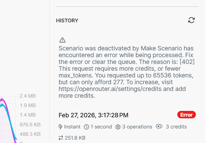Screen dimensions: 206x143
Task: Click the warning triangle icon
Action: pyautogui.click(x=62, y=40)
